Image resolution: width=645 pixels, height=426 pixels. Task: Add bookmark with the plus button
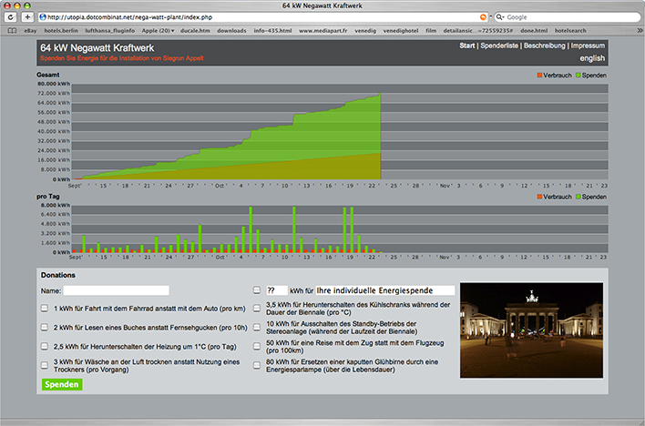click(x=27, y=17)
